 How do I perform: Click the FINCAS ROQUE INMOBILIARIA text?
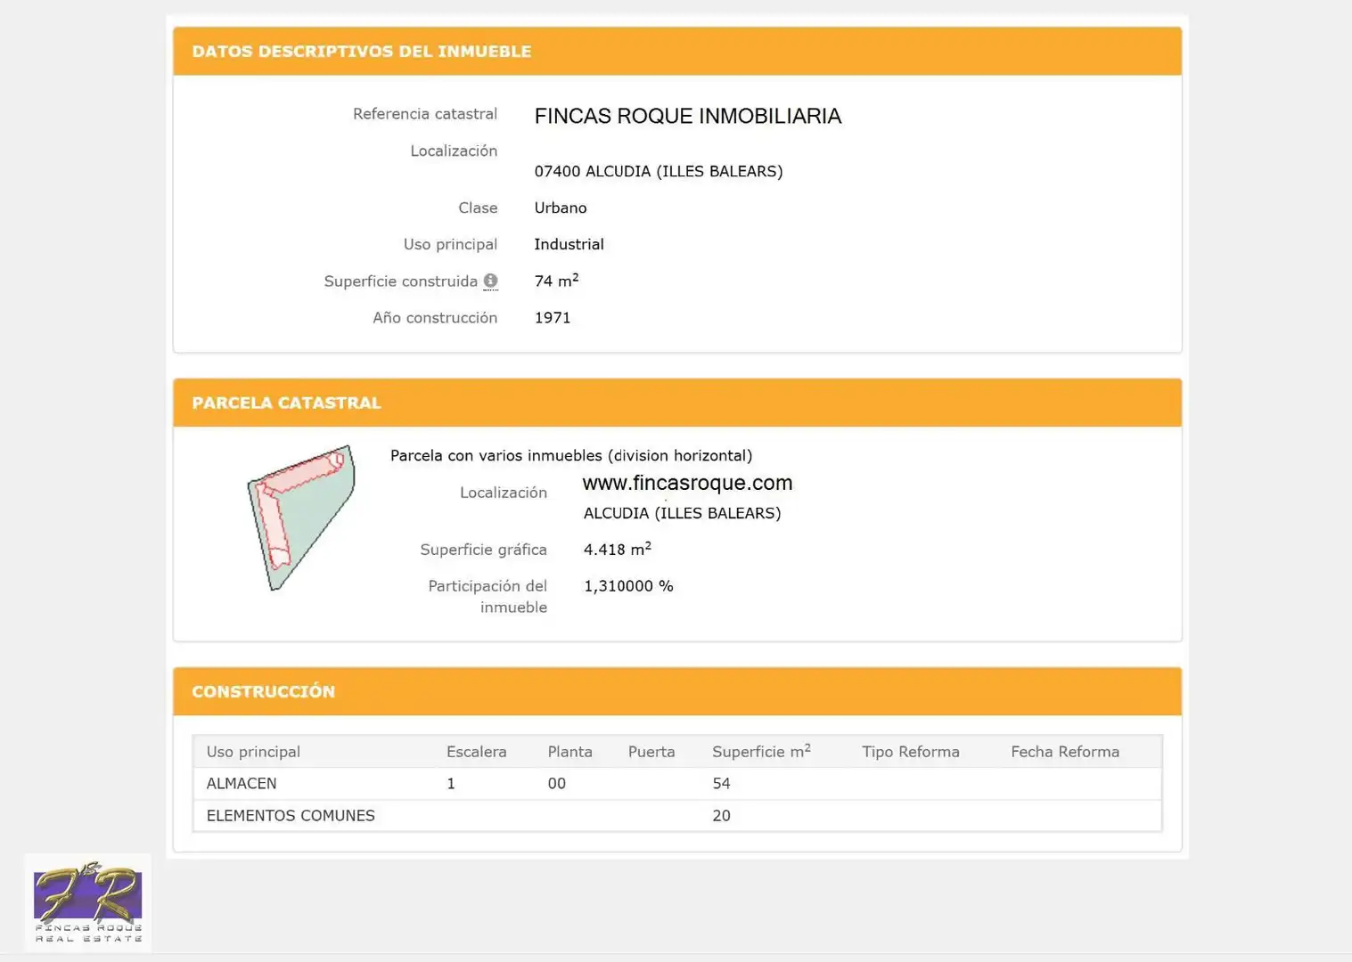[x=687, y=116]
